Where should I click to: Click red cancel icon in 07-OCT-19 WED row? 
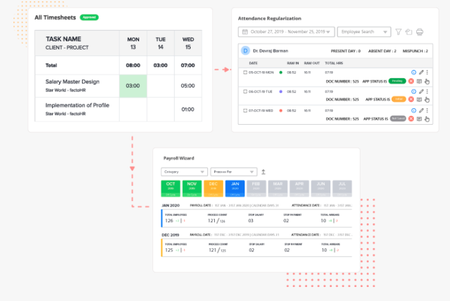[411, 118]
